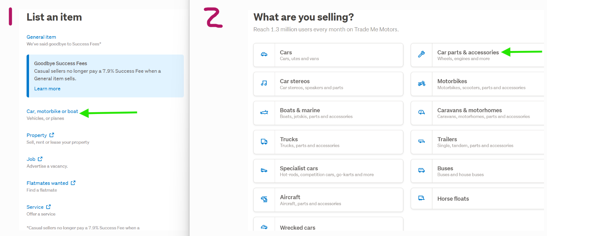
Task: Click the motorbike icon in Motorbikes card
Action: point(422,83)
